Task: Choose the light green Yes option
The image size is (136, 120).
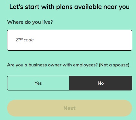Action: pos(38,83)
